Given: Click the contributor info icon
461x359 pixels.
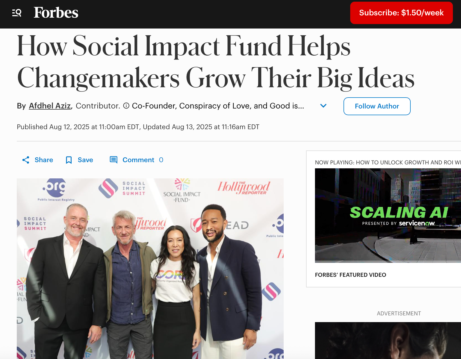Looking at the screenshot, I should (x=126, y=106).
